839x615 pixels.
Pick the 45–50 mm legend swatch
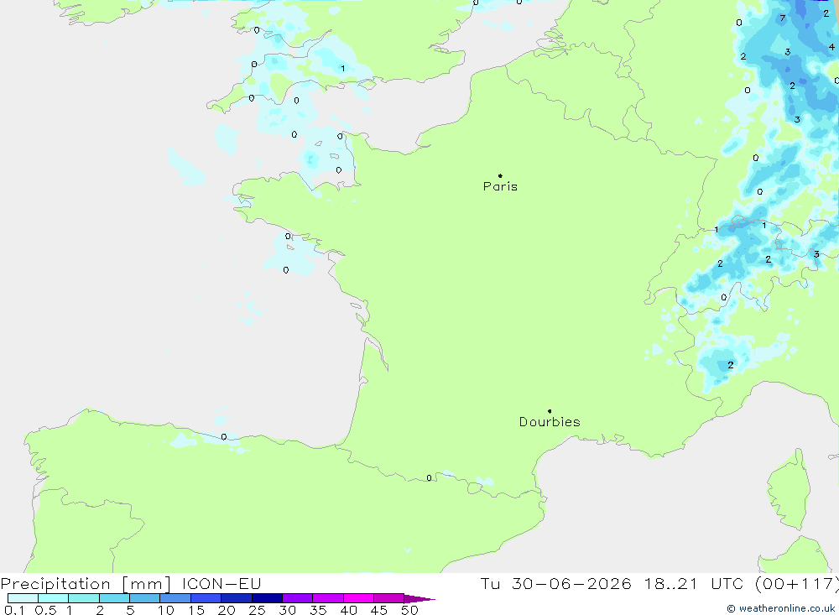click(389, 598)
